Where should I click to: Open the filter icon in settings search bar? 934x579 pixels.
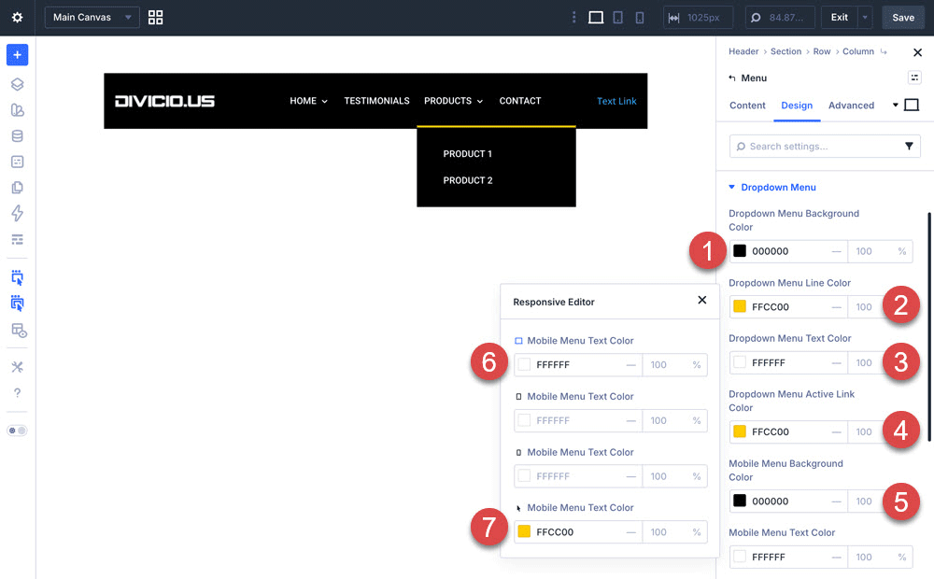click(x=908, y=146)
